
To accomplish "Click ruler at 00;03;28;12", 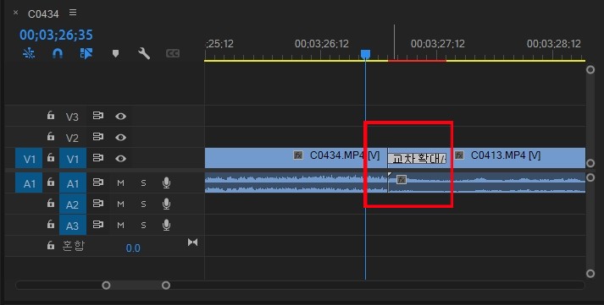I will 553,44.
